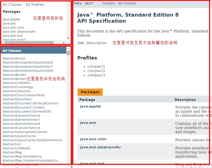The width and height of the screenshot is (212, 168).
Task: Open the AbstractAnnotationValueVisitor6 class
Action: click(x=28, y=62)
